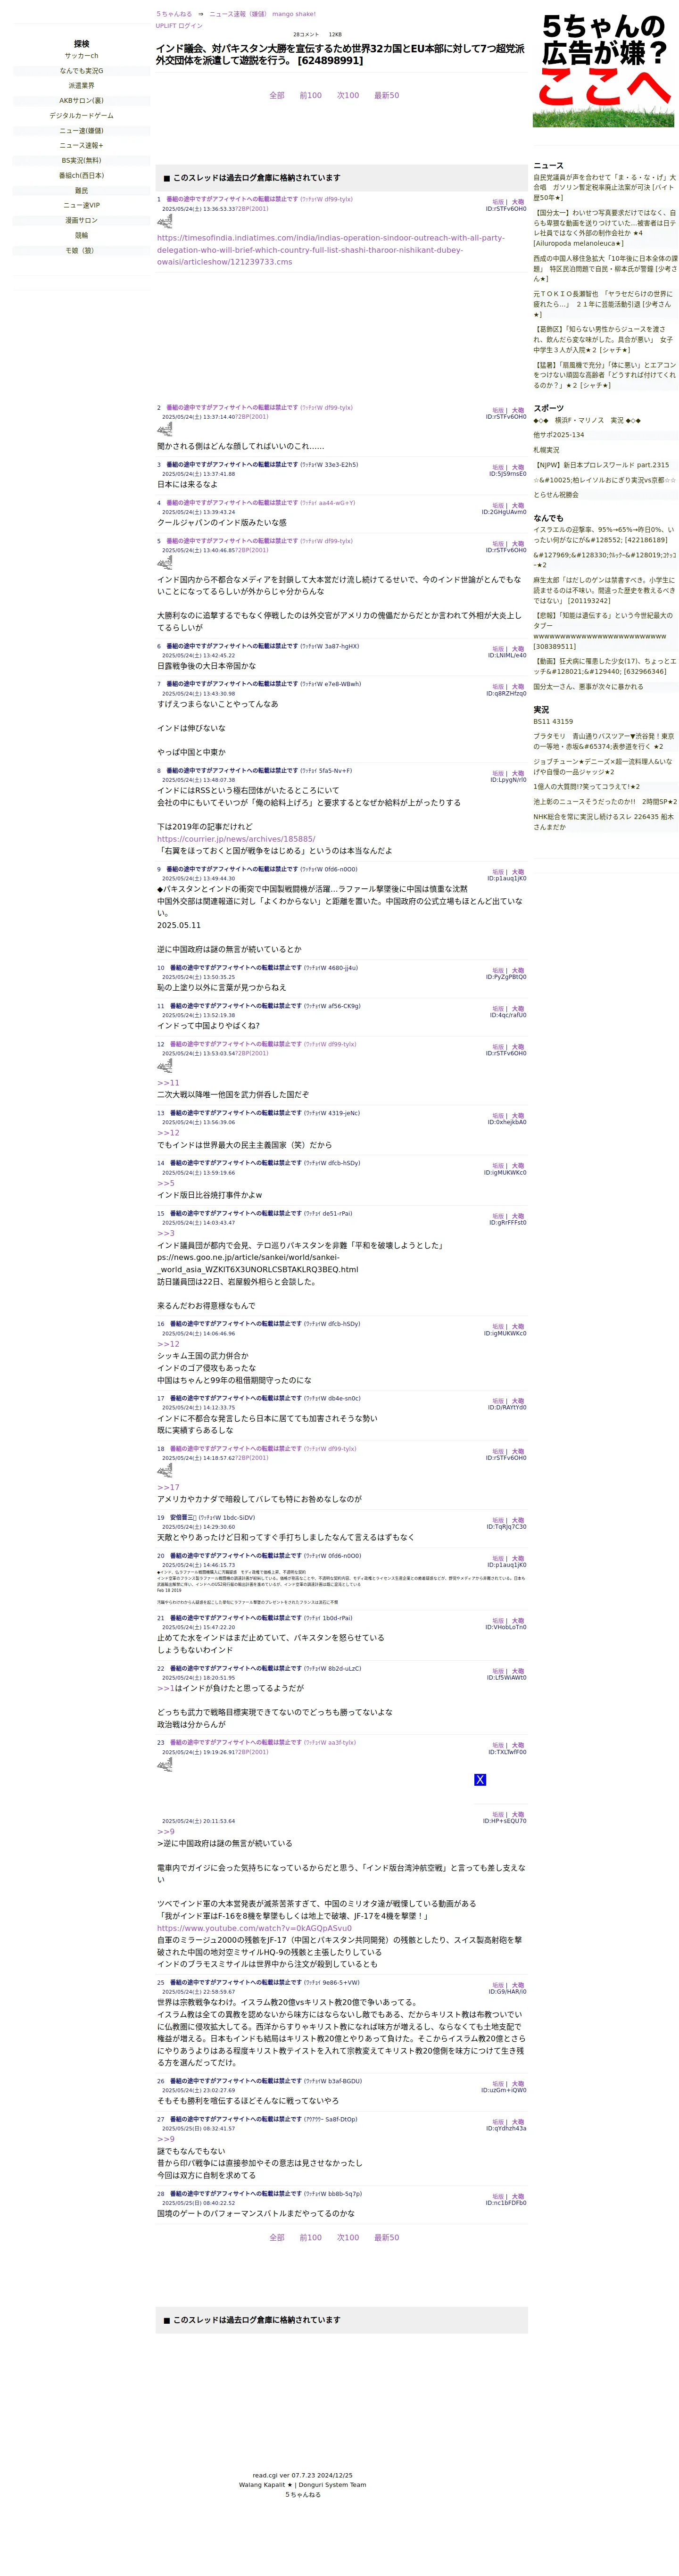Click poster name 安倍晋三 on post 19

(183, 1518)
